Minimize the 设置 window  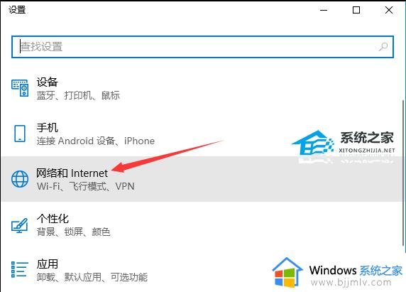[324, 10]
